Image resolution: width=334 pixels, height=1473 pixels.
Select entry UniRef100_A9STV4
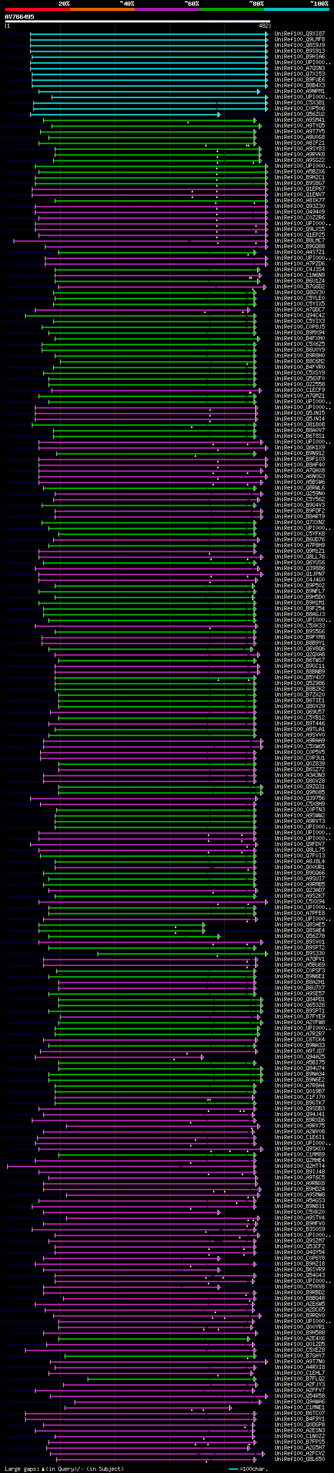[300, 1217]
